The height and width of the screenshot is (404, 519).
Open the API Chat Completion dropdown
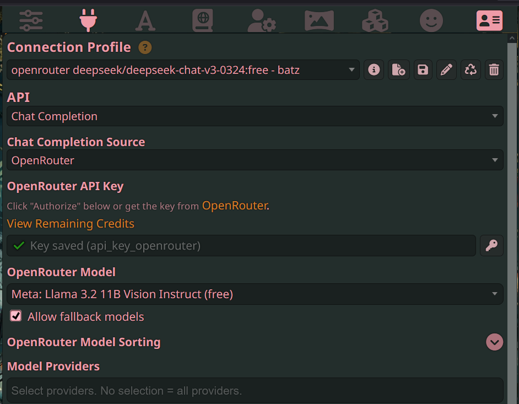[255, 116]
